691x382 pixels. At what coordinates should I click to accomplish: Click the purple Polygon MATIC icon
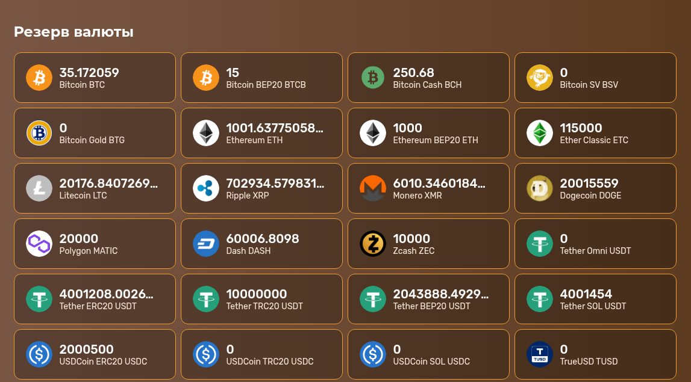click(39, 244)
